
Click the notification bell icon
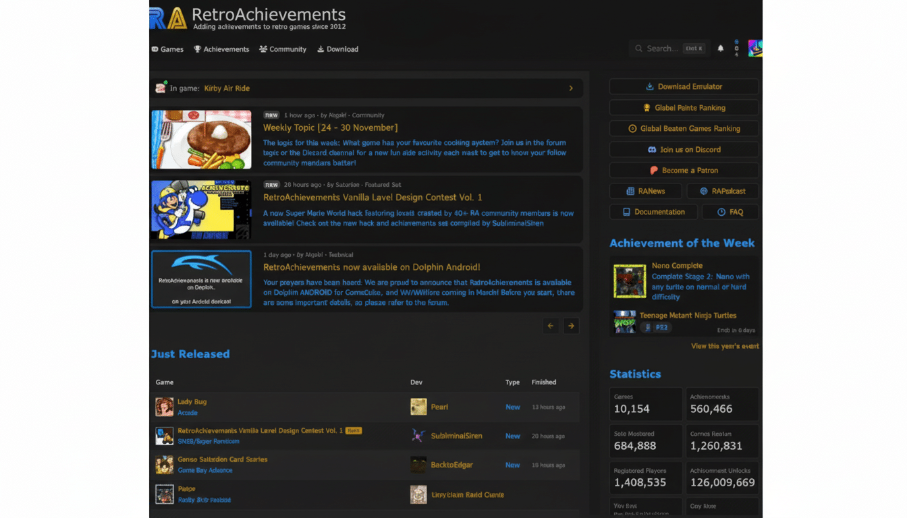point(719,48)
